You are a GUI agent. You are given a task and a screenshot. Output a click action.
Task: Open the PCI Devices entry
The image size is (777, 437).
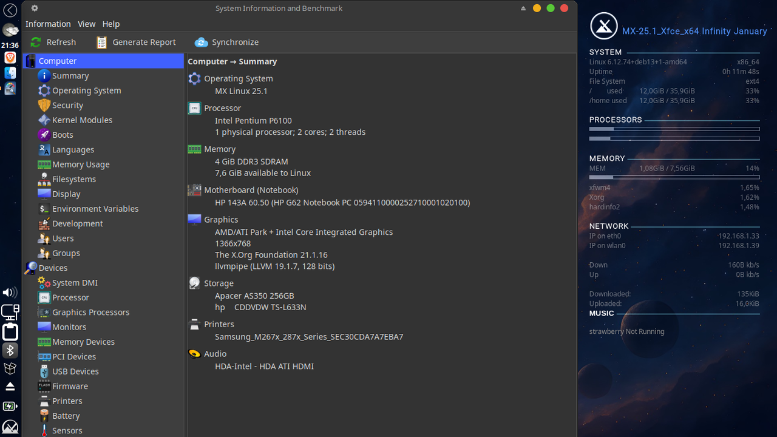(74, 356)
